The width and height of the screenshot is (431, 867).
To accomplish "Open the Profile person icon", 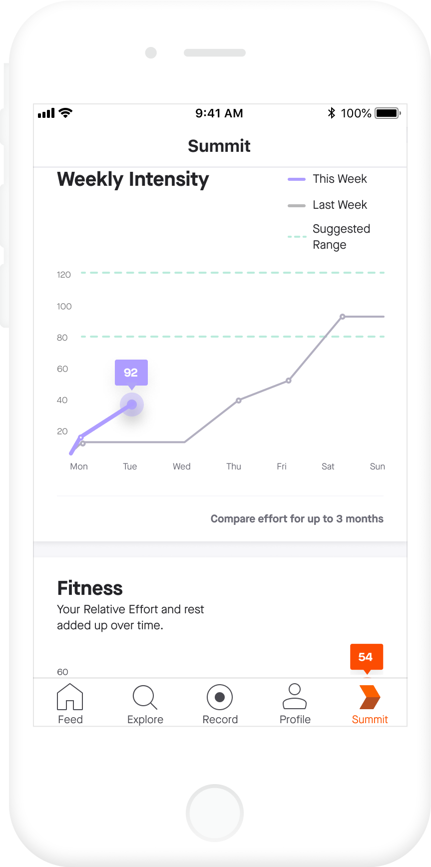I will coord(295,697).
